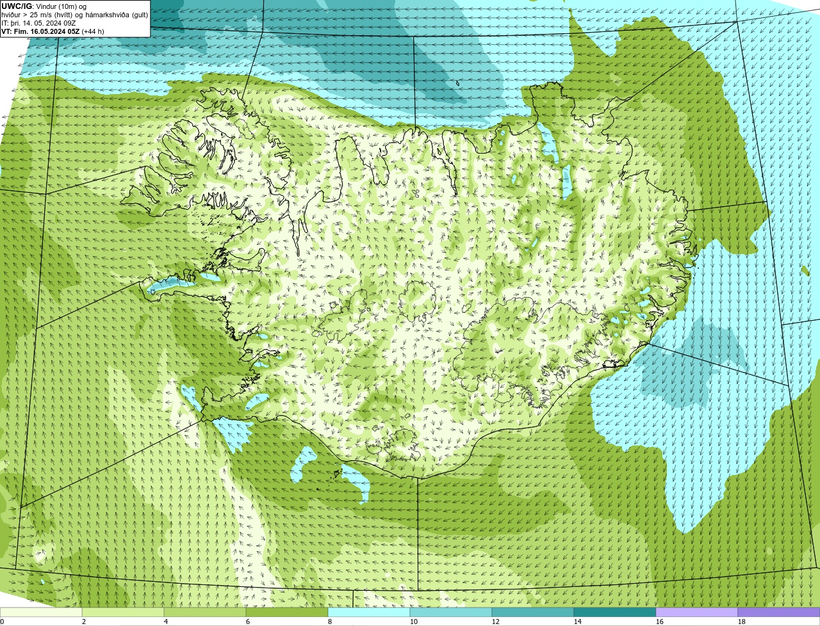Click the scale label '12'
The height and width of the screenshot is (626, 820).
pyautogui.click(x=496, y=622)
